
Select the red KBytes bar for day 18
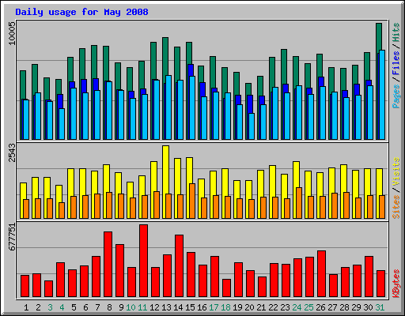pos(226,288)
